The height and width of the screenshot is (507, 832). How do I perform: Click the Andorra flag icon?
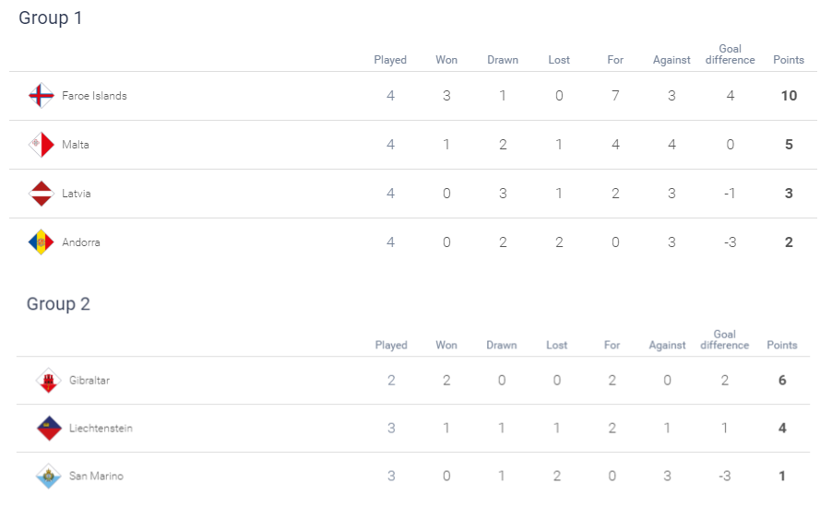coord(41,242)
